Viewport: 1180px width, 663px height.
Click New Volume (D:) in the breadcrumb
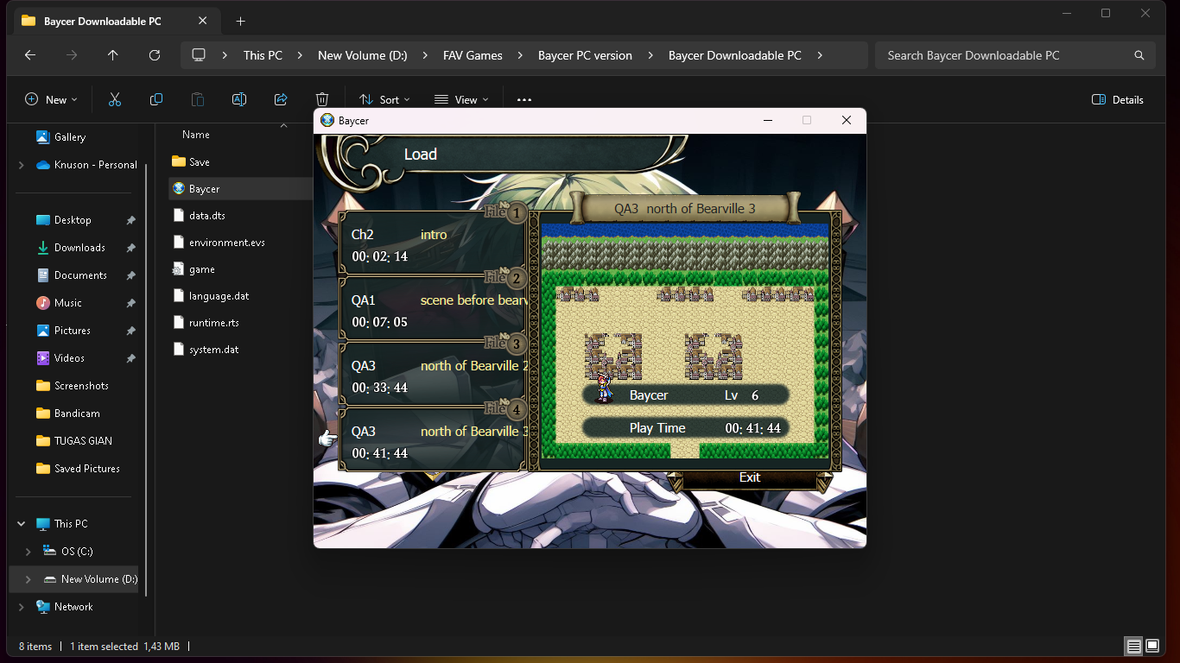click(x=363, y=55)
